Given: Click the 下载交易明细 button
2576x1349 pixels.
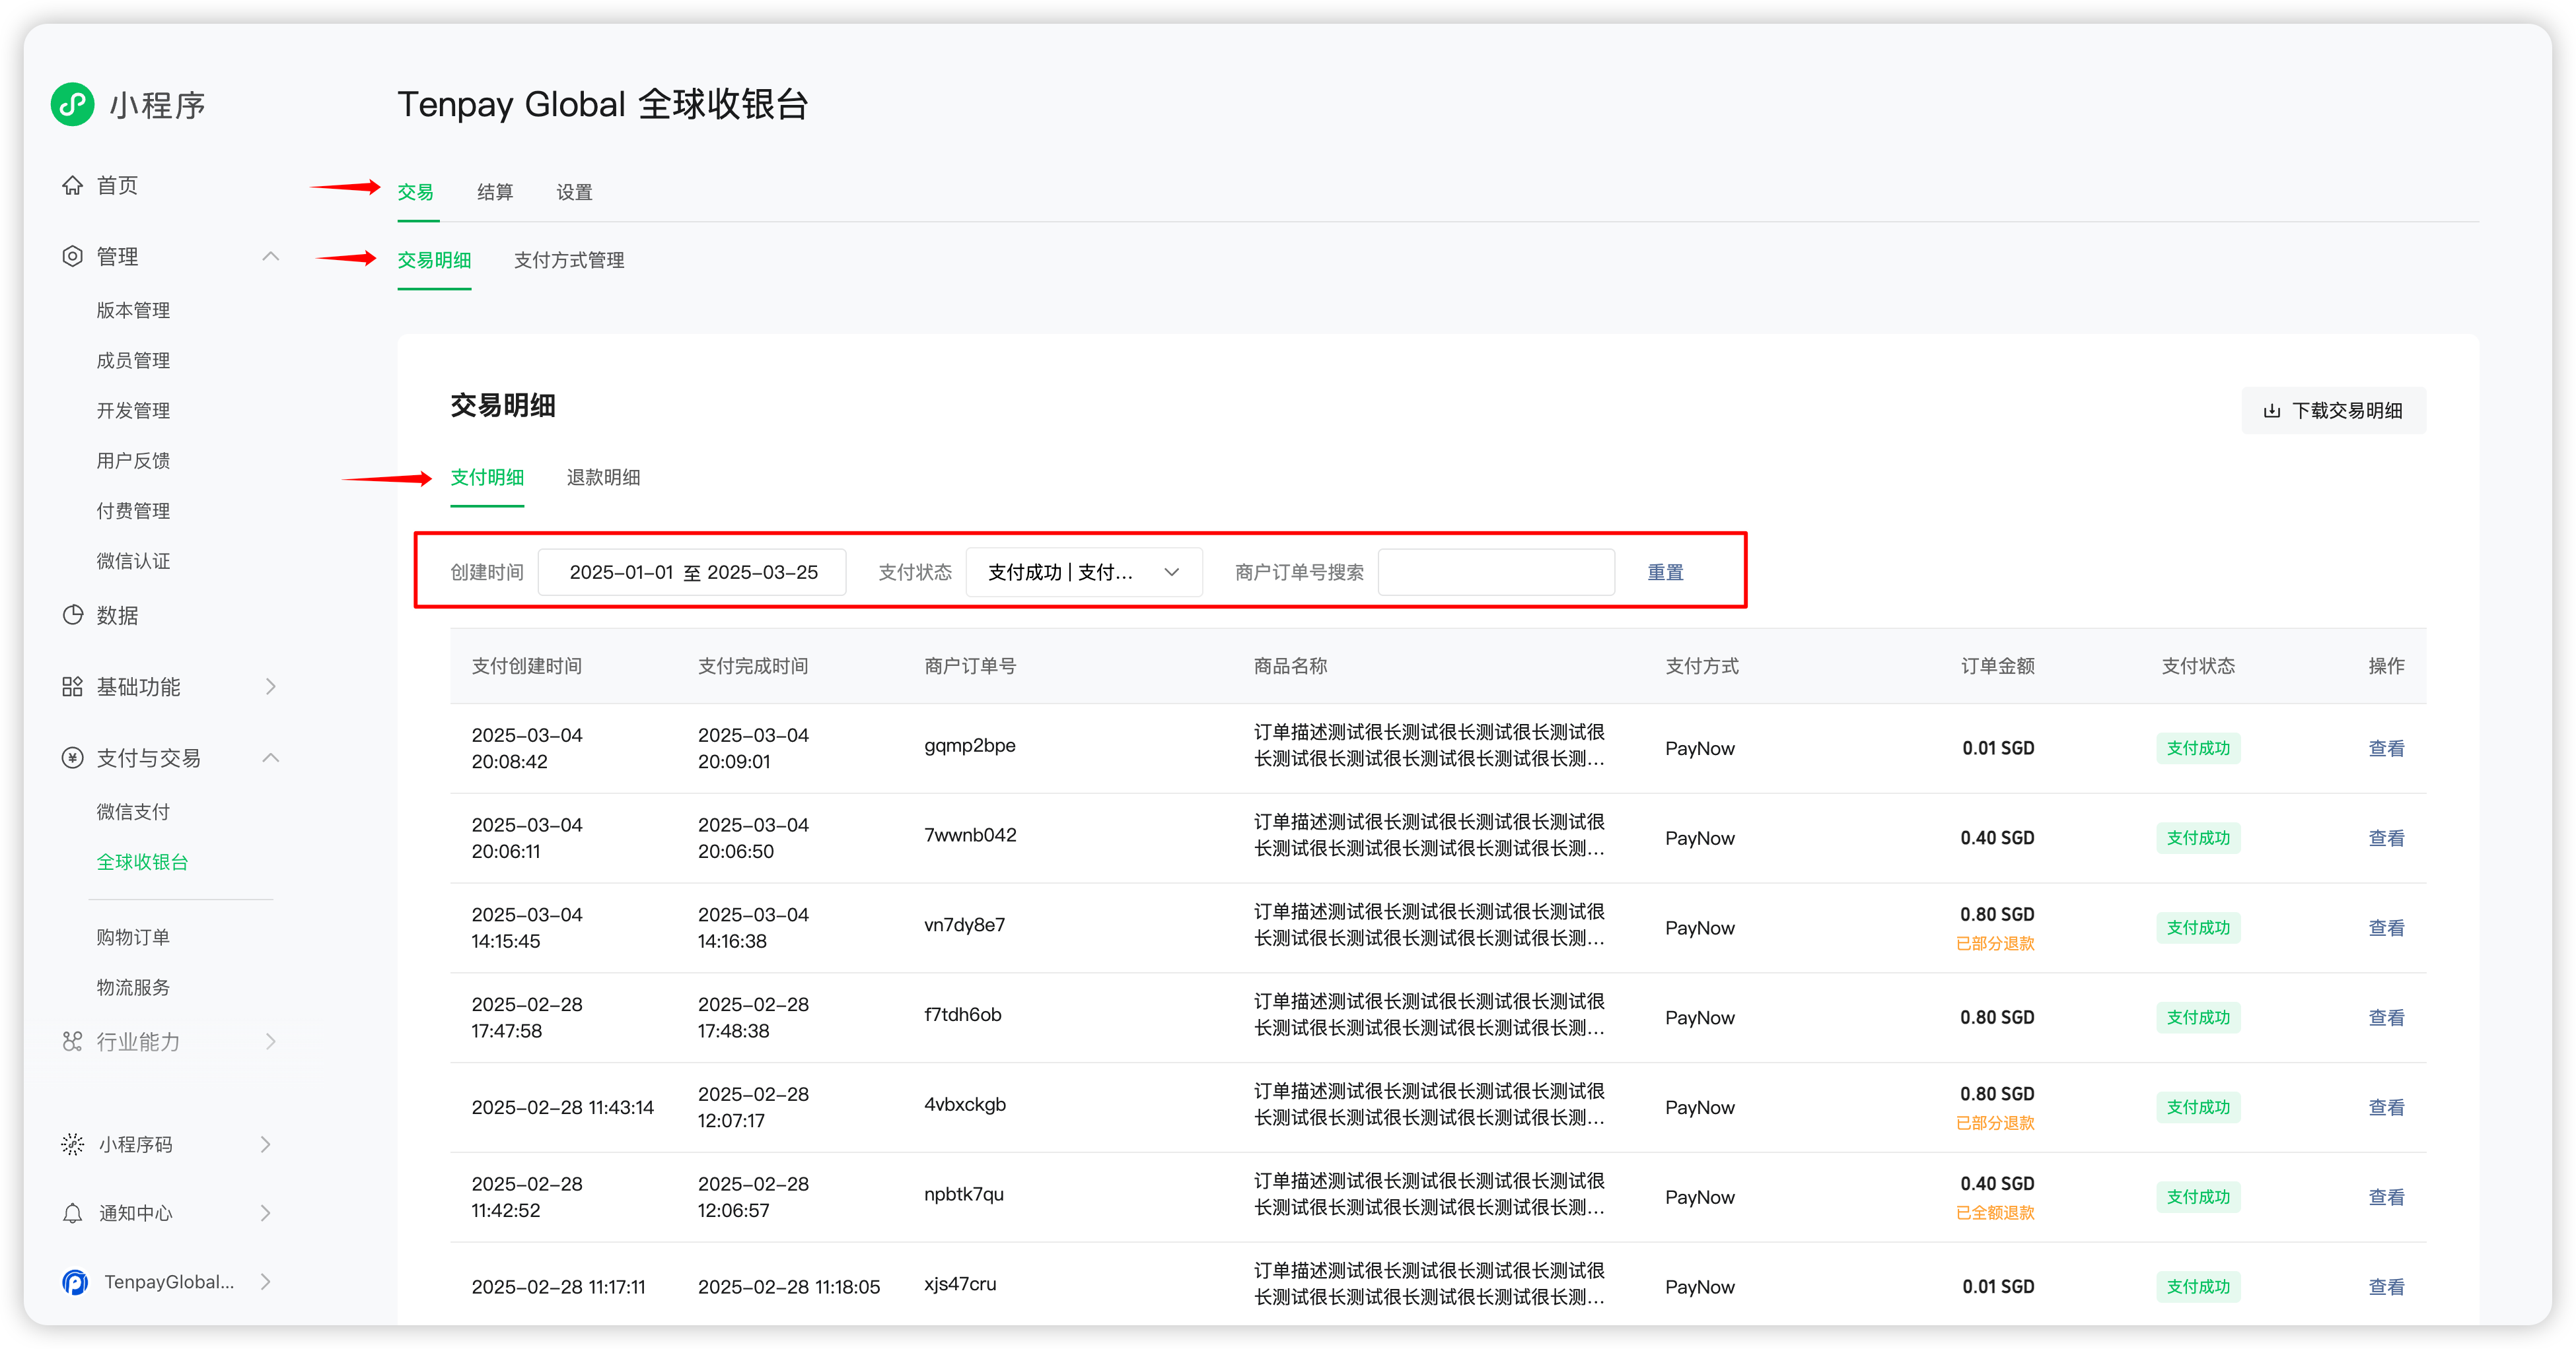Looking at the screenshot, I should [x=2333, y=411].
